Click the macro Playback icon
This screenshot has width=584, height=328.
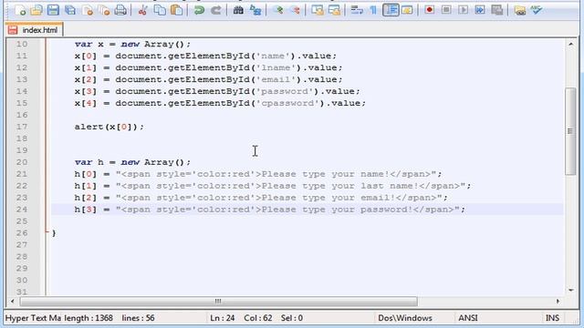click(x=463, y=10)
